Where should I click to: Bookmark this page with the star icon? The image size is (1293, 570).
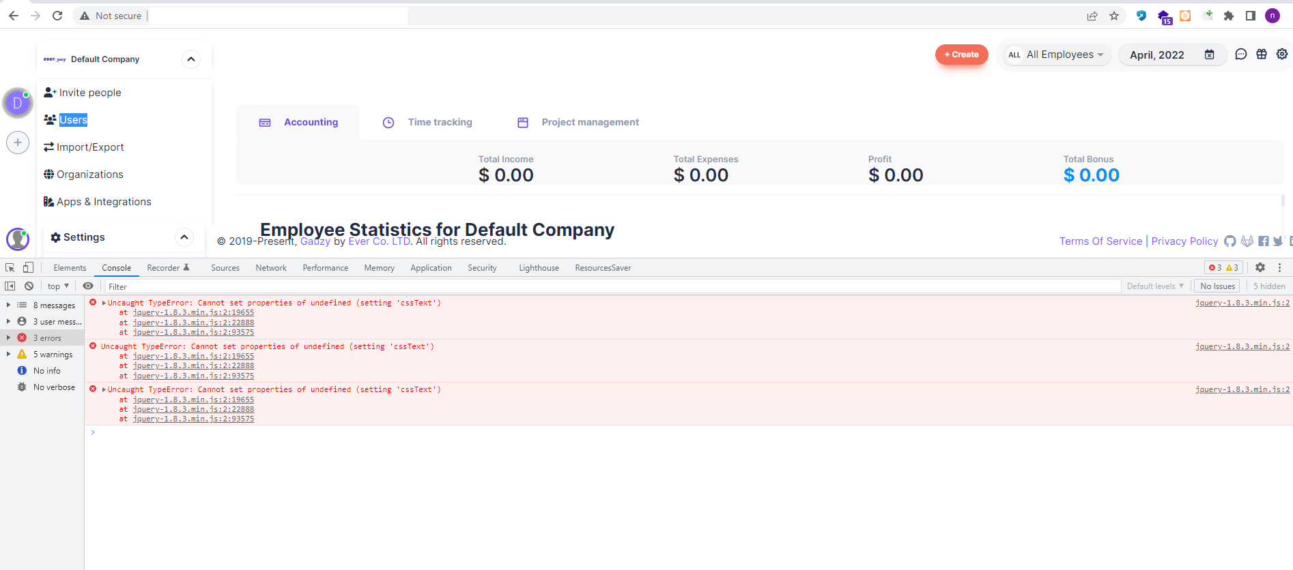pos(1114,16)
